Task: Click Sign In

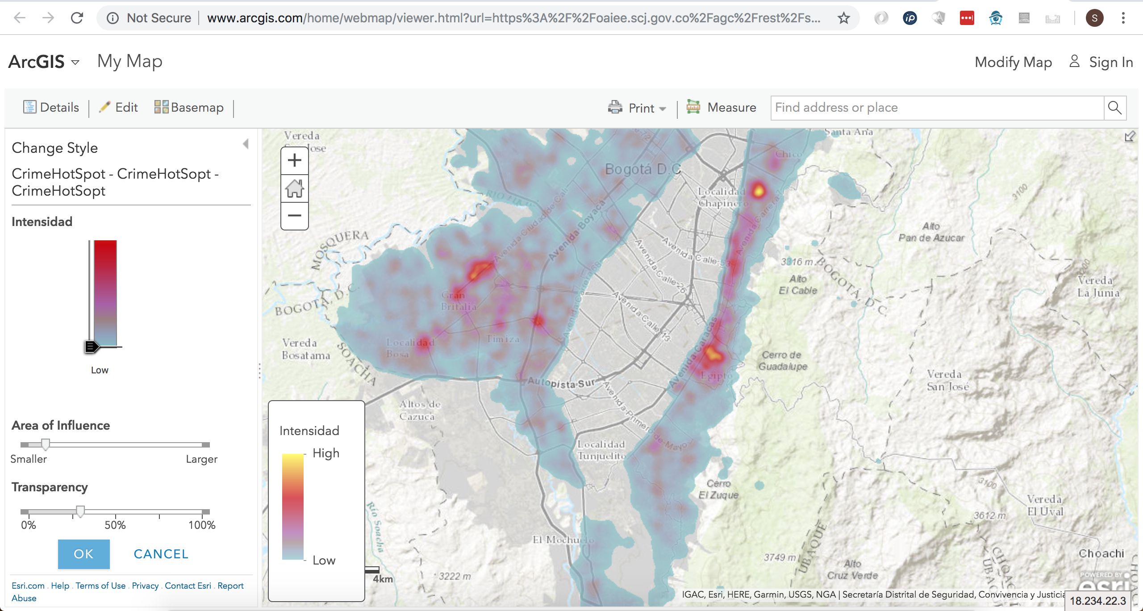Action: tap(1101, 62)
